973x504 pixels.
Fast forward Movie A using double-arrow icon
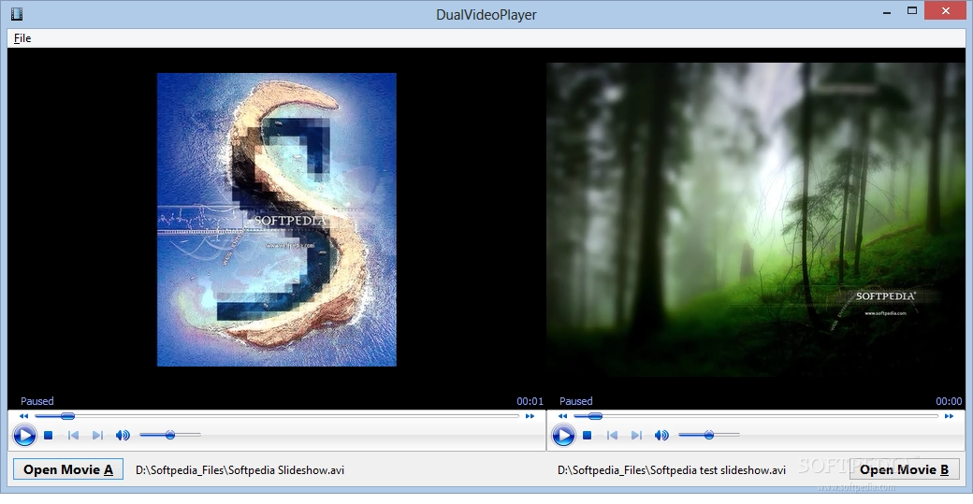(530, 416)
